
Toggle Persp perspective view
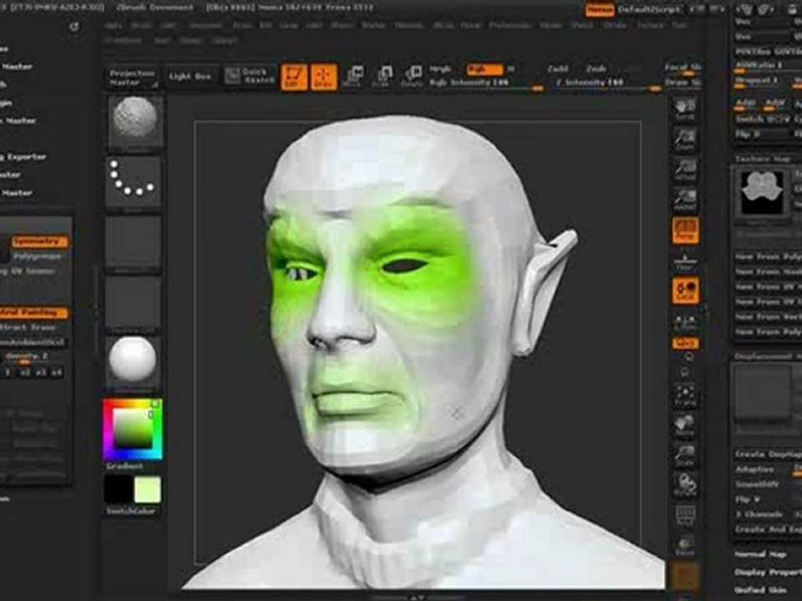point(685,230)
